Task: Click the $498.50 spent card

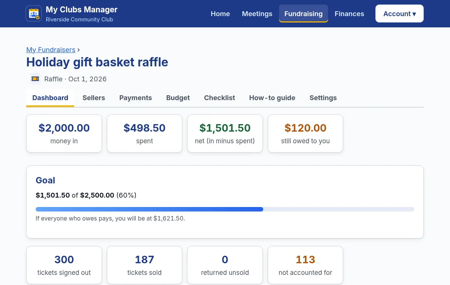Action: (144, 133)
